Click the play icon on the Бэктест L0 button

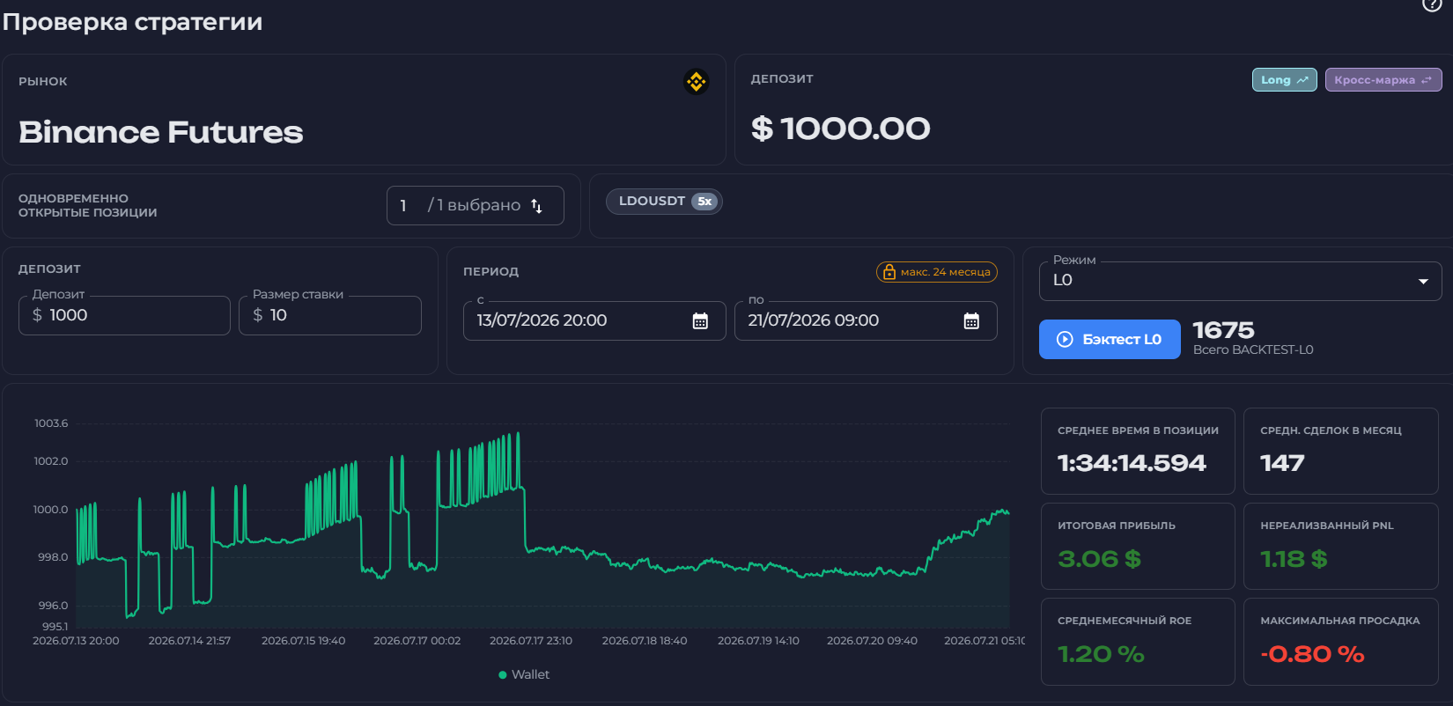click(1065, 339)
